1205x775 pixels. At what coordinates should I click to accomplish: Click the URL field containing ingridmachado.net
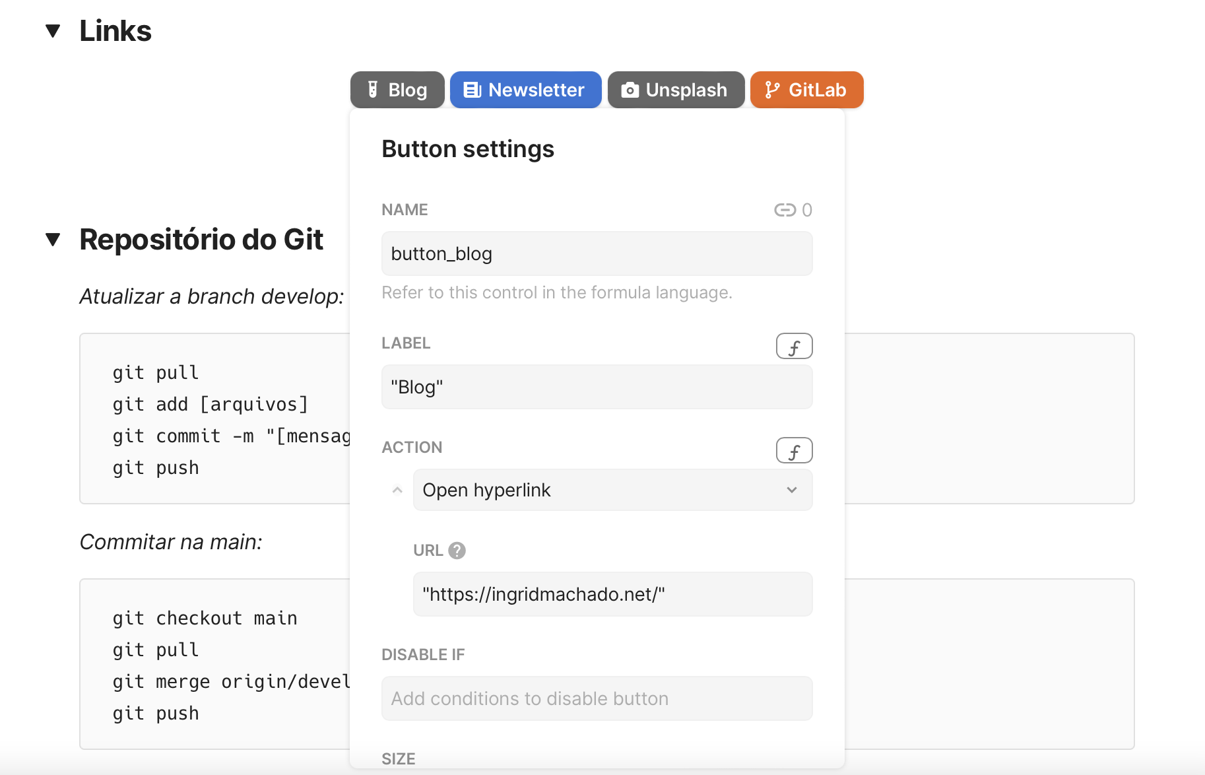point(612,594)
